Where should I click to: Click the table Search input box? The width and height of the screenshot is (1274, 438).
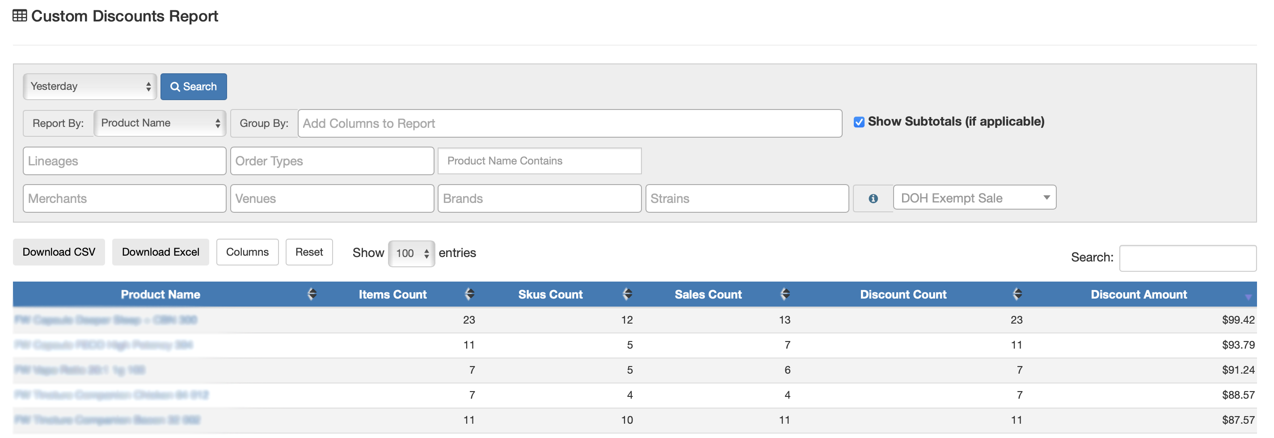(x=1187, y=258)
